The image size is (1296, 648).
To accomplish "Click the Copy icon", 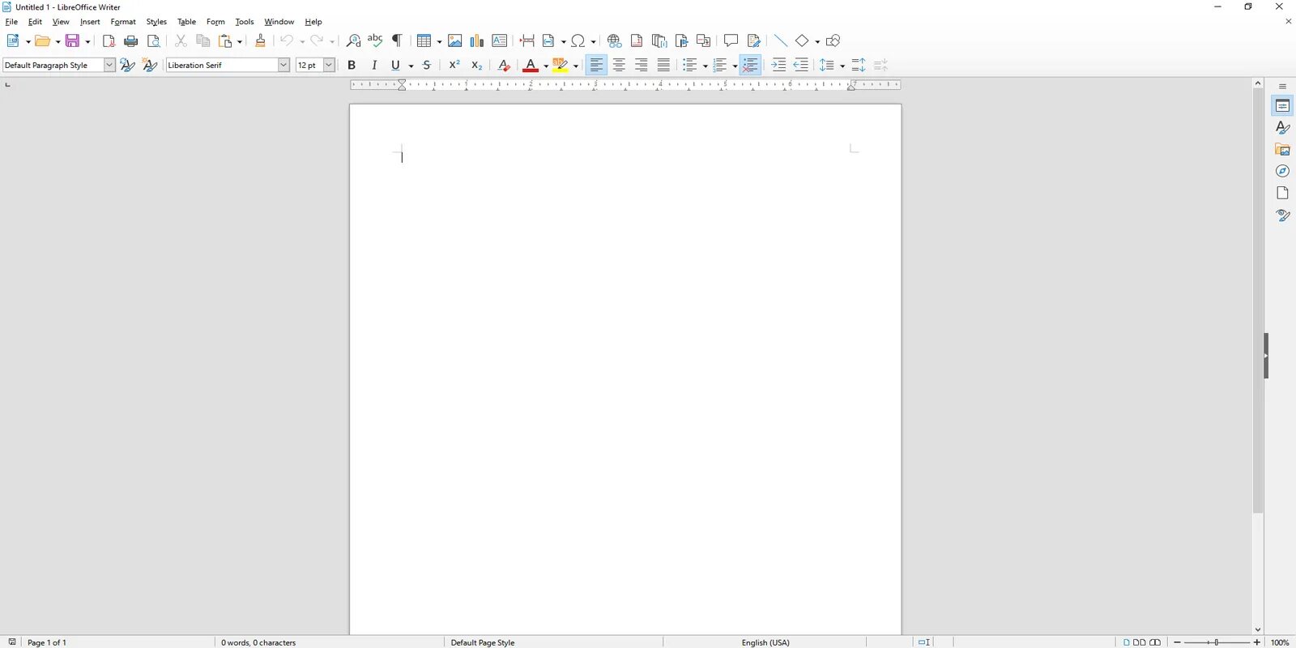I will click(203, 41).
